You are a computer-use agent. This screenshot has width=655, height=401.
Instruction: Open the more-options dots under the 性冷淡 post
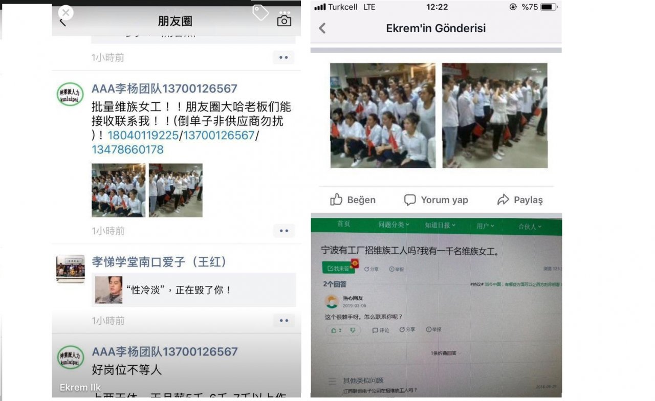point(283,321)
